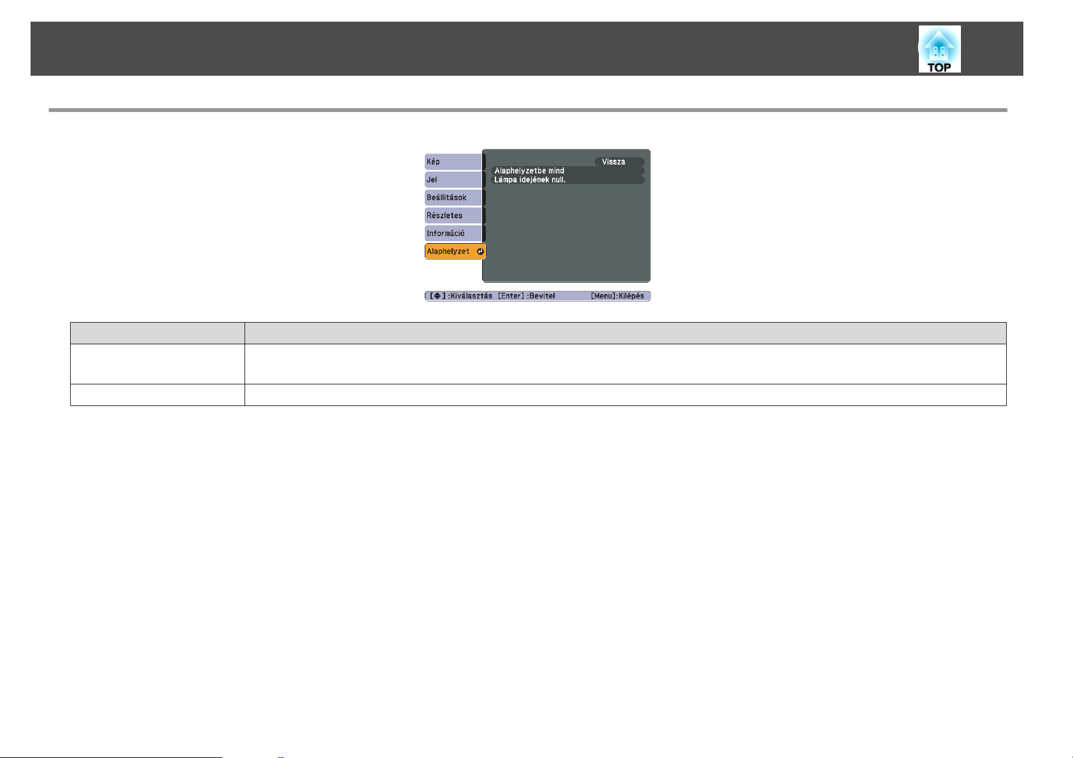
Task: Click the Vissza button
Action: click(x=619, y=162)
